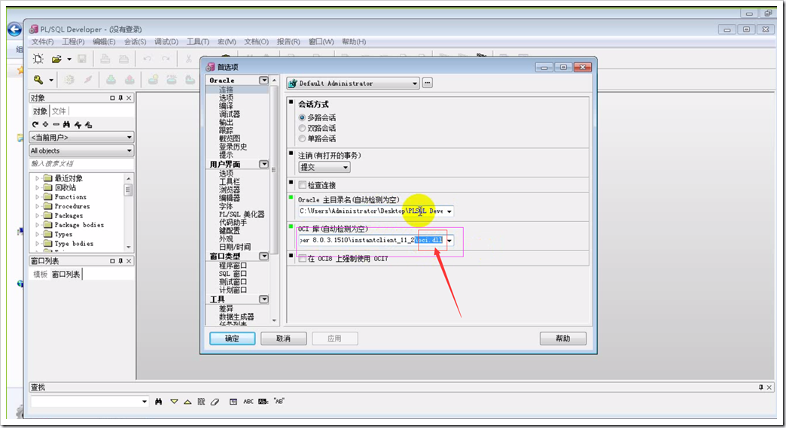This screenshot has width=786, height=428.
Task: Find next with the down triangle icon
Action: (x=174, y=402)
